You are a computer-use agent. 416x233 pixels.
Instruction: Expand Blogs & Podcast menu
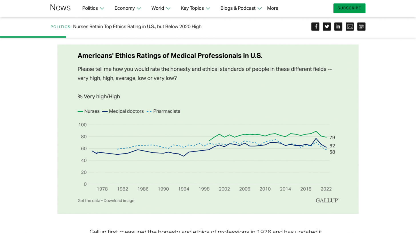(241, 8)
